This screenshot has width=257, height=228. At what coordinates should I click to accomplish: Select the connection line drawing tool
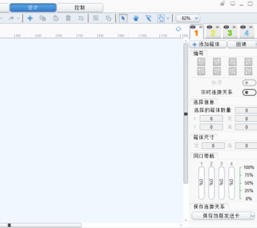pos(149,18)
